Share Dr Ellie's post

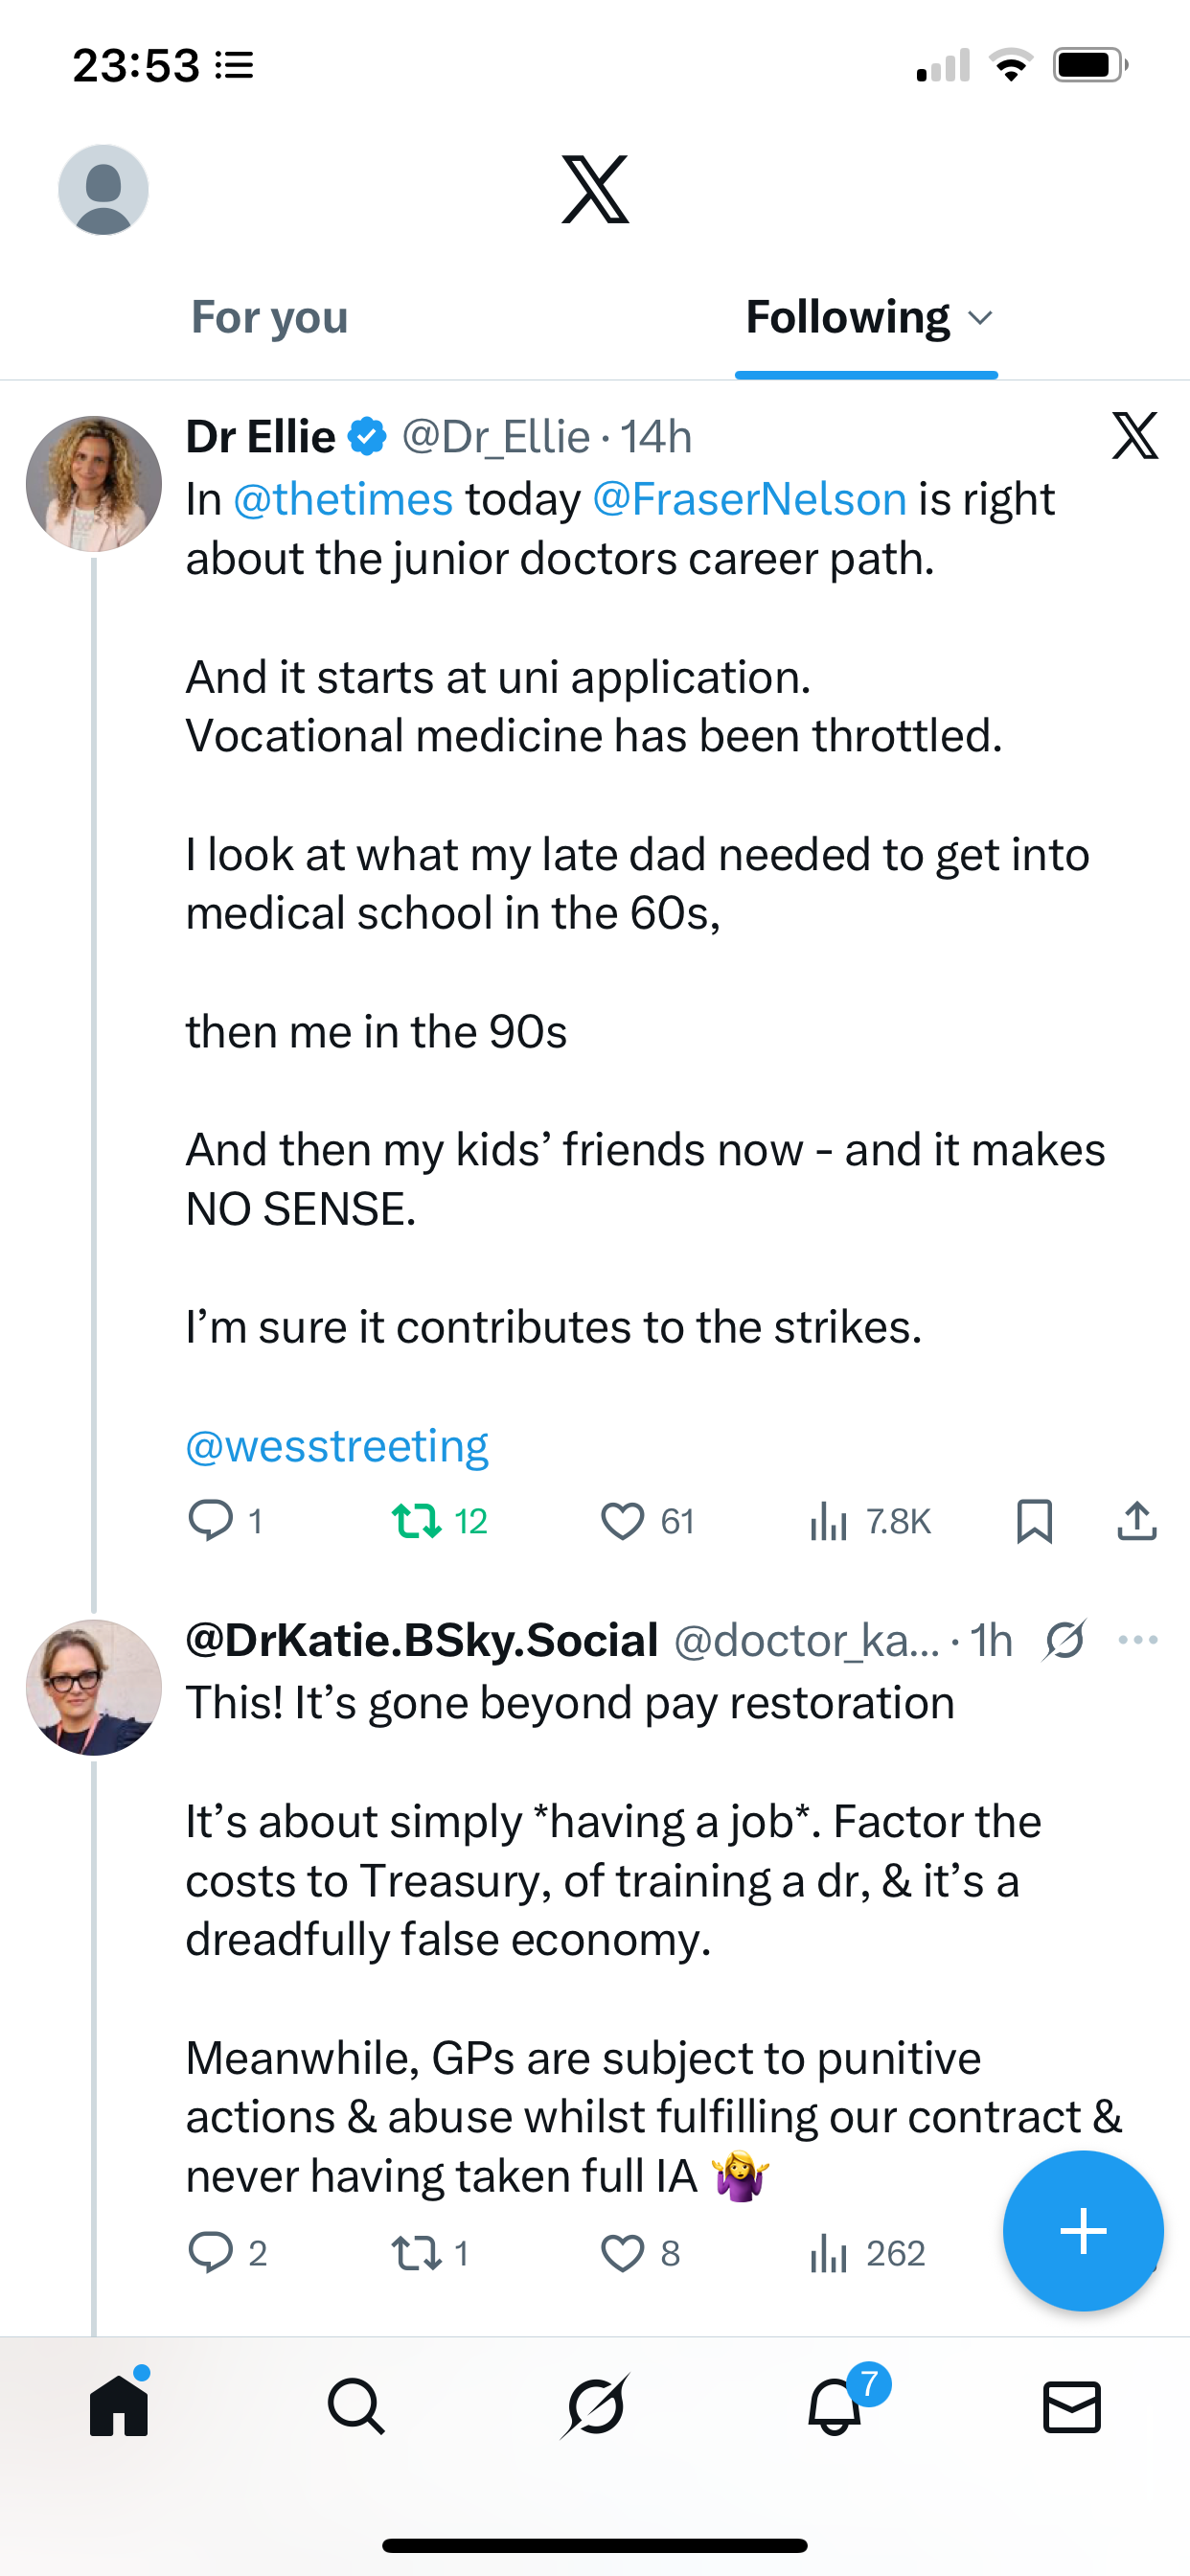pos(1137,1520)
